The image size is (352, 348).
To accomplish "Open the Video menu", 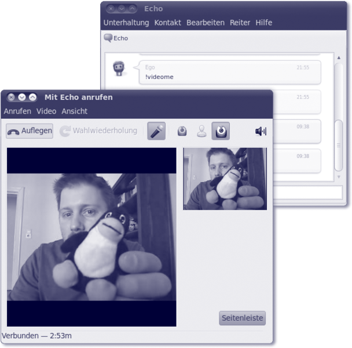I will click(46, 111).
